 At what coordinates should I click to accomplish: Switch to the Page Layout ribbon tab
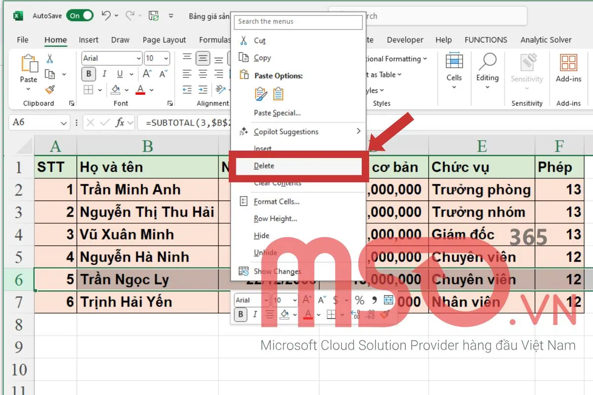[x=164, y=39]
